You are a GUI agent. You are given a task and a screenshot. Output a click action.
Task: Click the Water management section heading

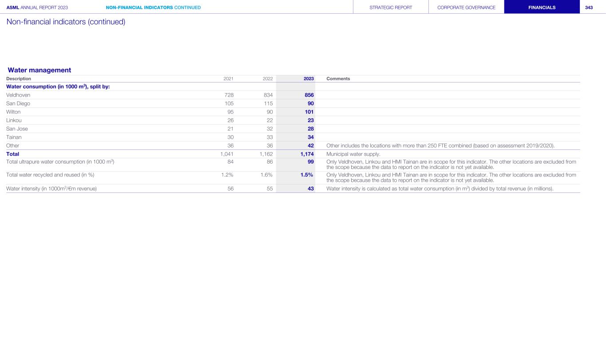pyautogui.click(x=40, y=70)
